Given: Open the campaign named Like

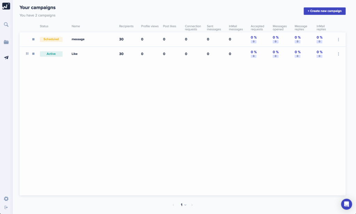Looking at the screenshot, I should tap(74, 54).
